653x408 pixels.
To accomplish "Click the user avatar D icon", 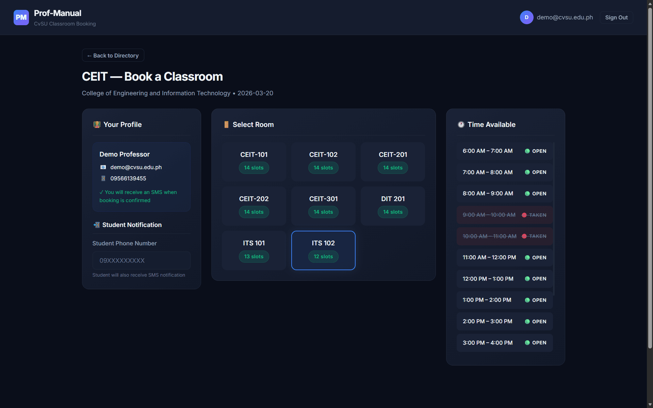I will [526, 17].
